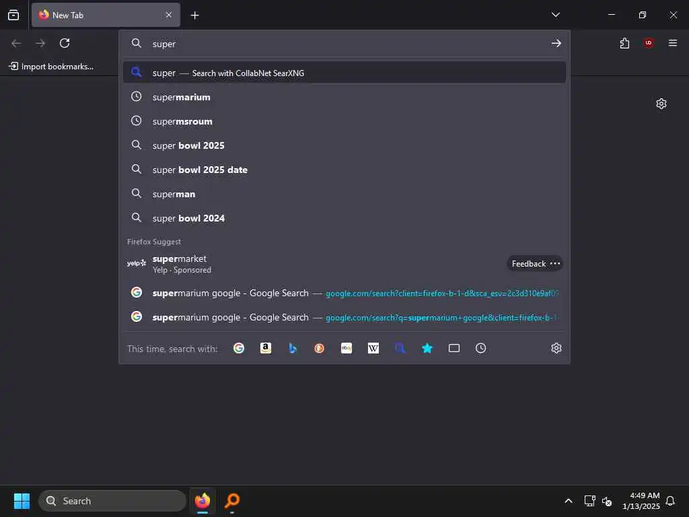Image resolution: width=689 pixels, height=517 pixels.
Task: Search bookmarks with star icon
Action: coord(427,348)
